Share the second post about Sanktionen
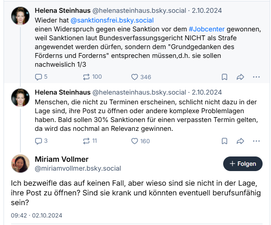The width and height of the screenshot is (271, 225). point(240,141)
